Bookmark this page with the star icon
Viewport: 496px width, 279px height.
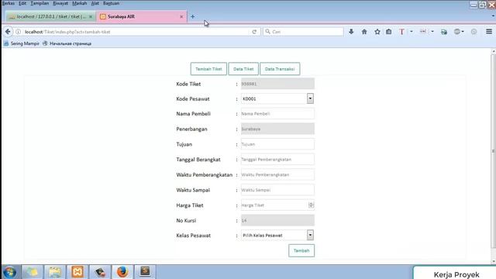pyautogui.click(x=377, y=32)
